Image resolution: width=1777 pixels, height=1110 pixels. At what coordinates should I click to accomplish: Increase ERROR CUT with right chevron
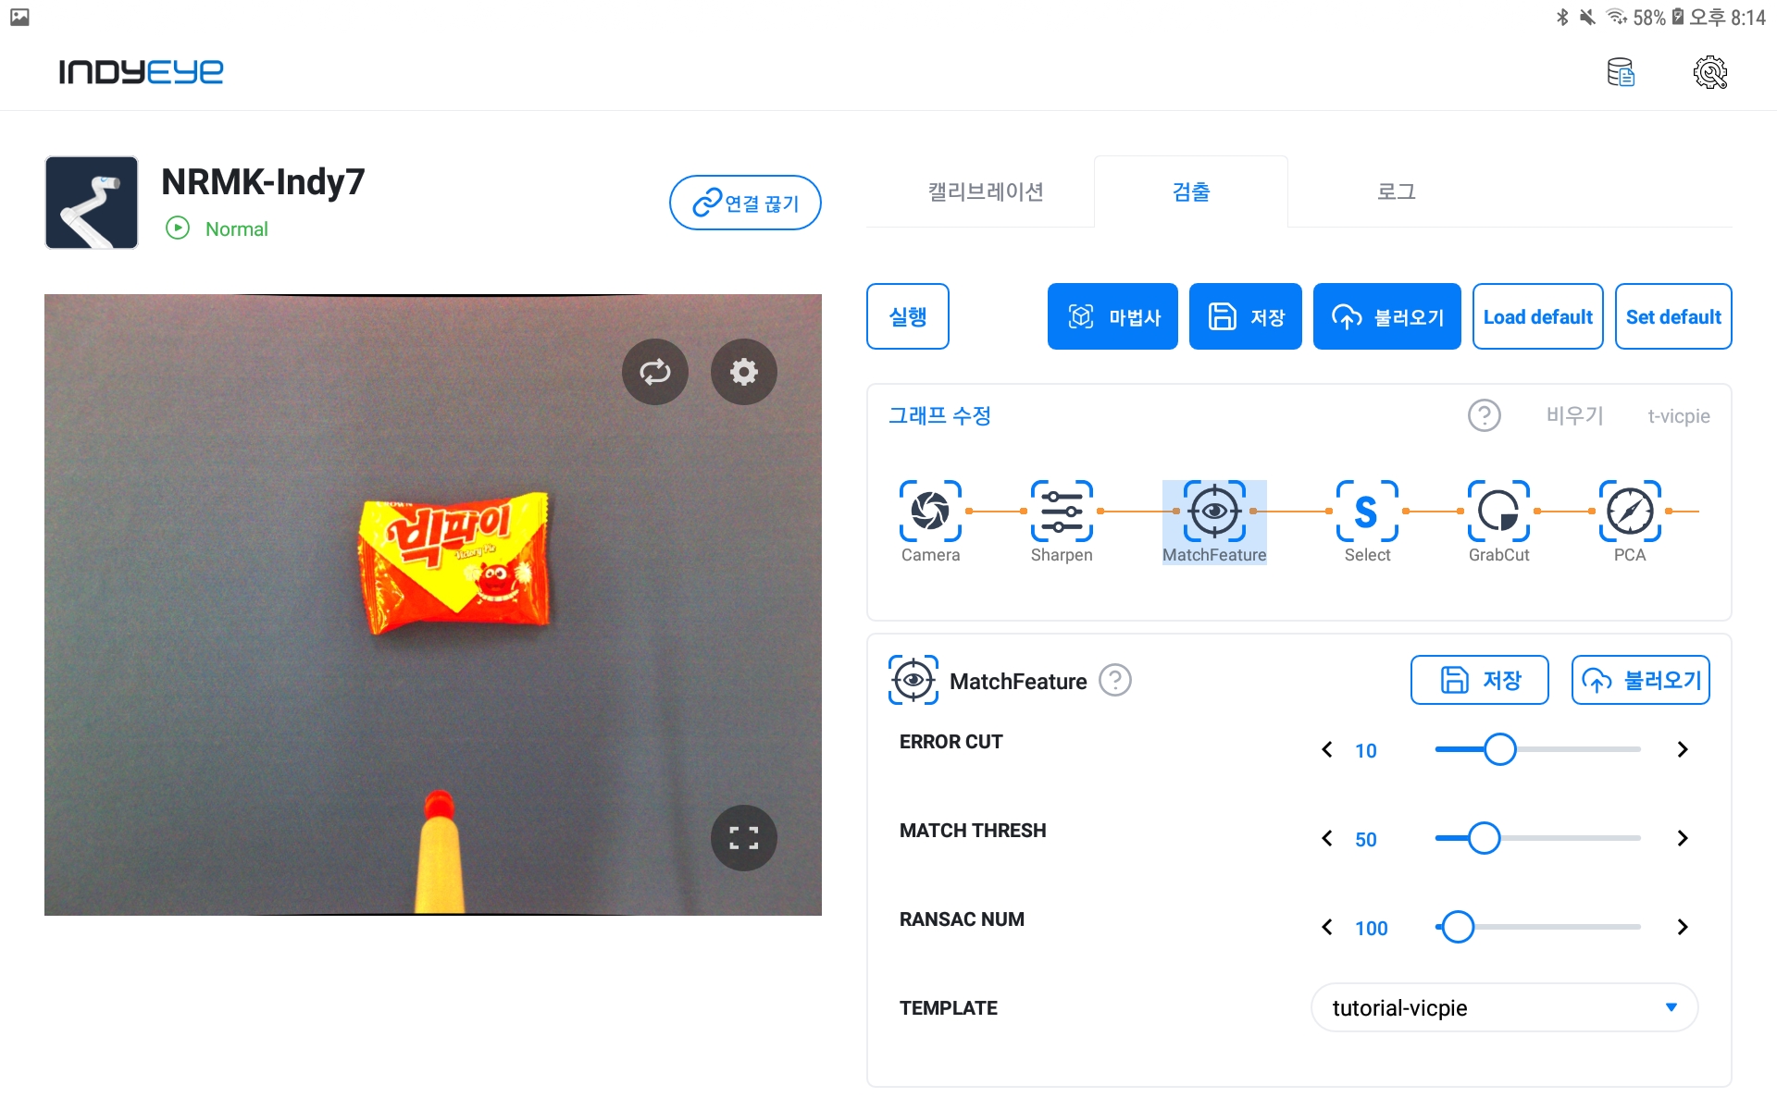point(1683,749)
